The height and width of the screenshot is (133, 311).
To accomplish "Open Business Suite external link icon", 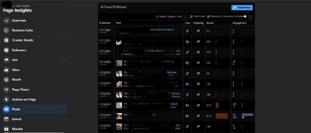I will pyautogui.click(x=63, y=30).
